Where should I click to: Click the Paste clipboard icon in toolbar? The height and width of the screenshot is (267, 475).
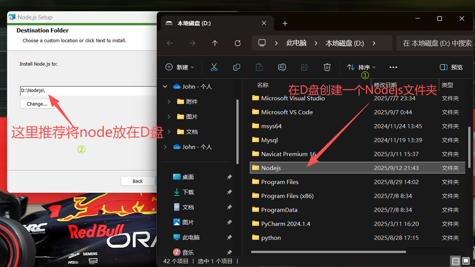[x=259, y=67]
